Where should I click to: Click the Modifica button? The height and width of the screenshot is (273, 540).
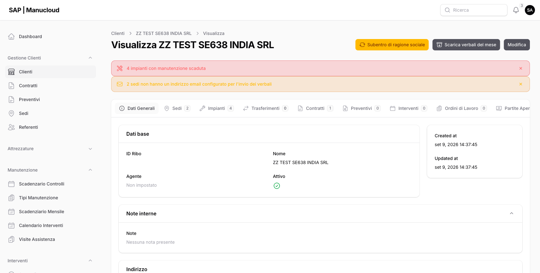(x=517, y=45)
